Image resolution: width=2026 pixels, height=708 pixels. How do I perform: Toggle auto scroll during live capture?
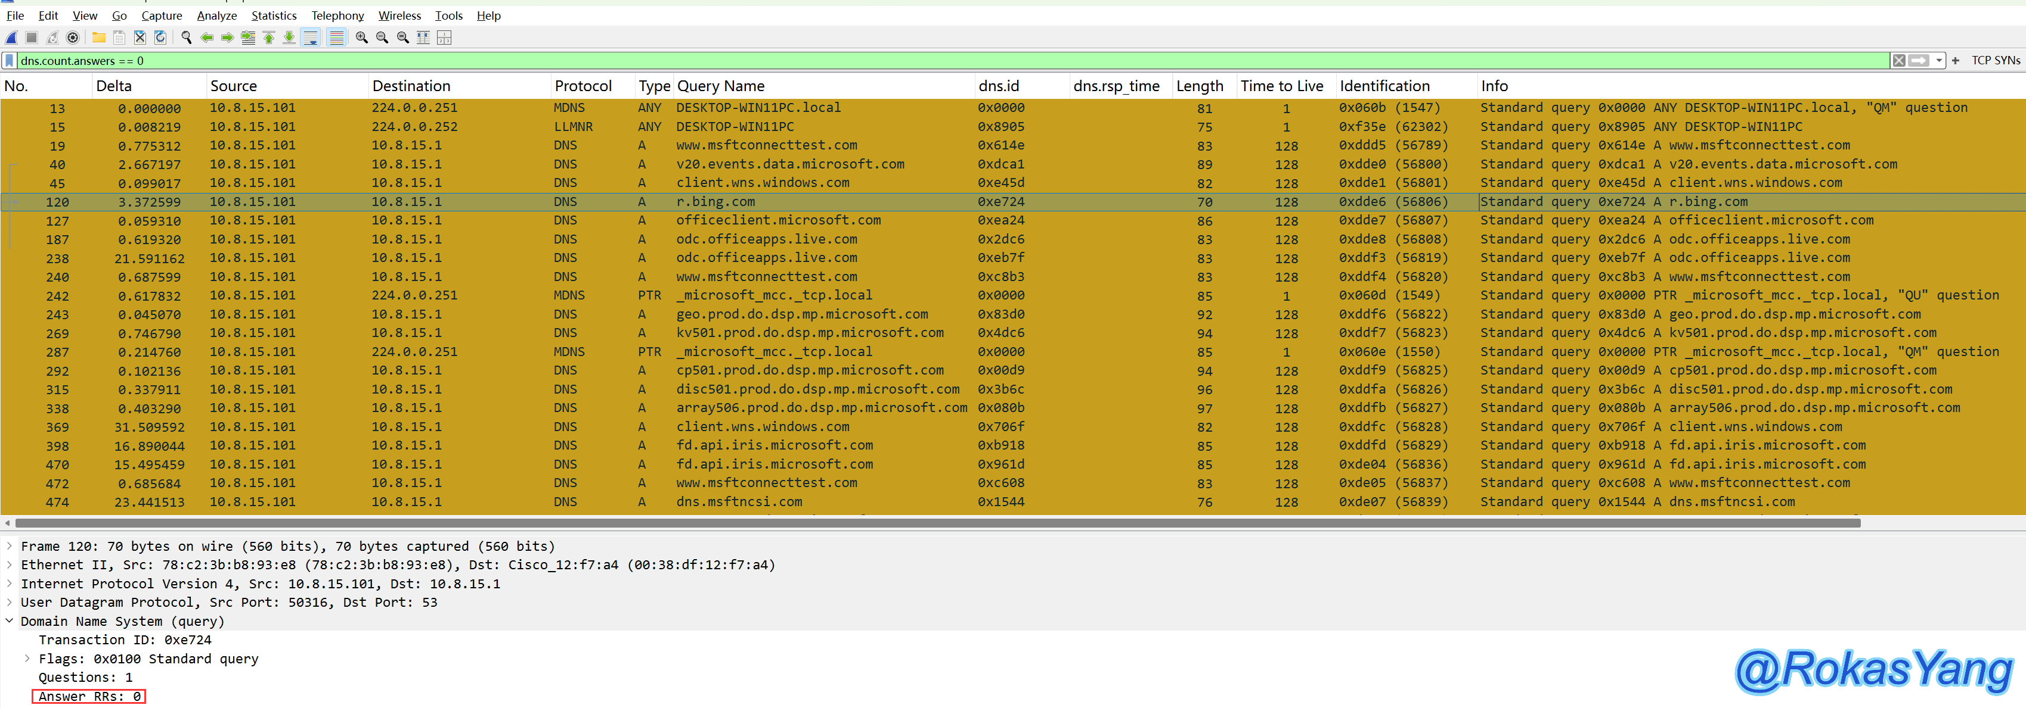click(311, 37)
